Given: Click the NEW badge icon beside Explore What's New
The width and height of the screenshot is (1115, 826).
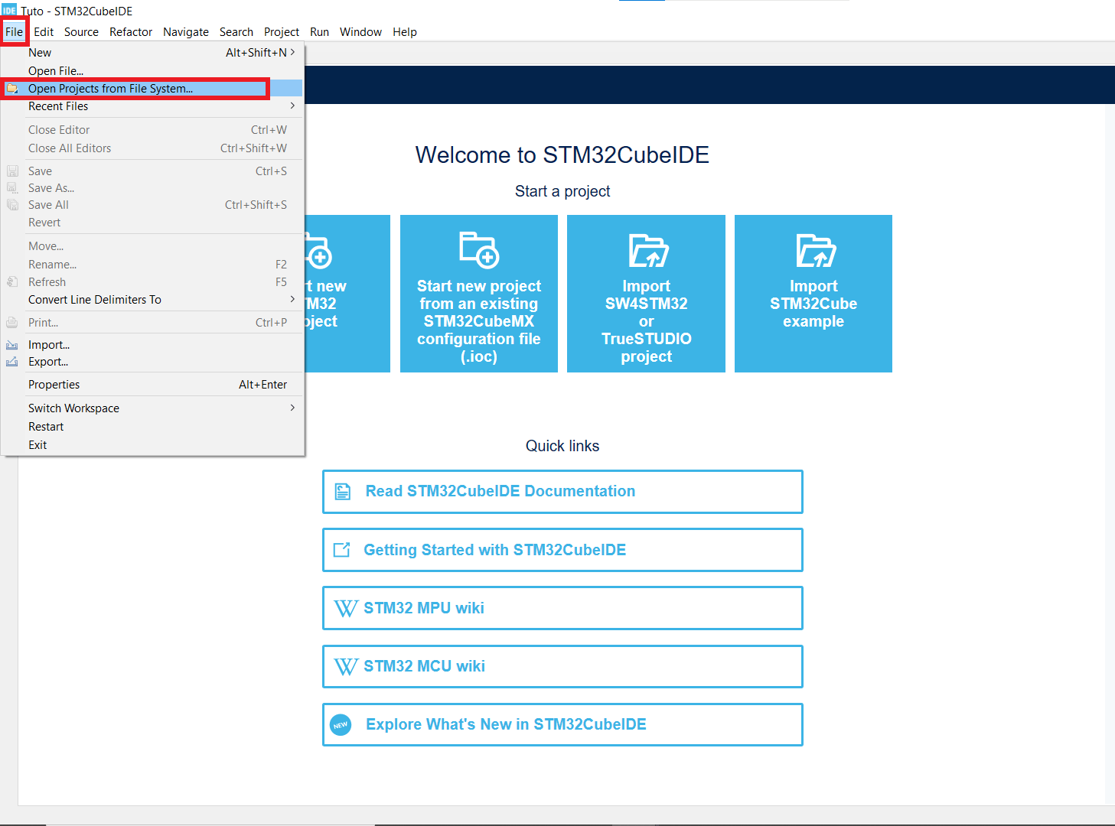Looking at the screenshot, I should (341, 725).
